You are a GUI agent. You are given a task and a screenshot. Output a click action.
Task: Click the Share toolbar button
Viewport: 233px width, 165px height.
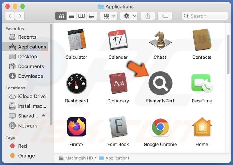point(148,16)
